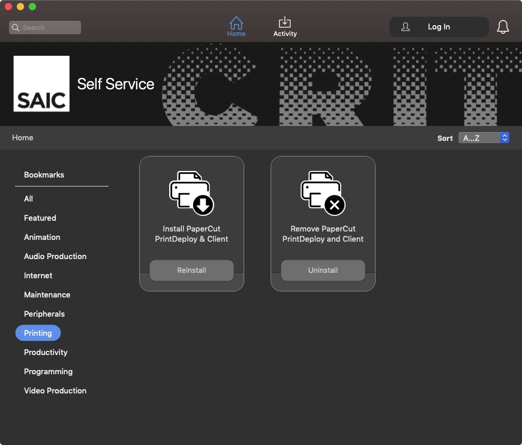Select the Video Production category
The image size is (522, 445).
(55, 390)
